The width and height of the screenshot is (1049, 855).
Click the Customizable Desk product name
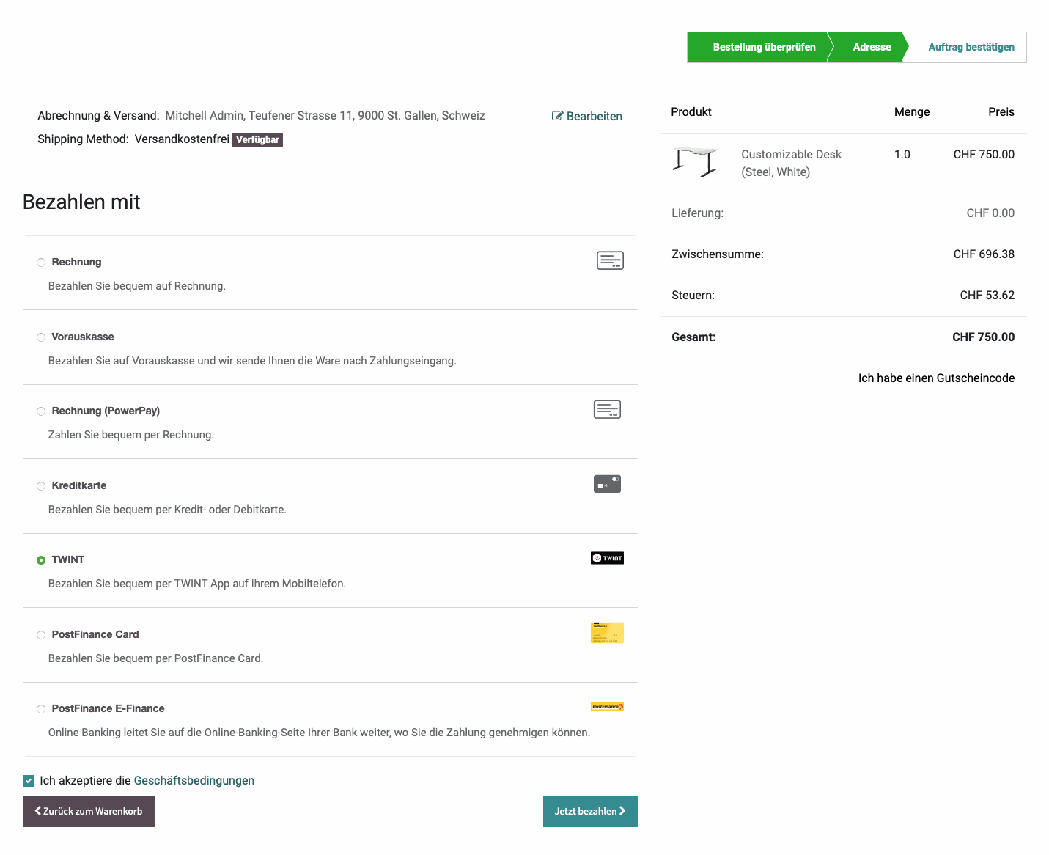790,155
